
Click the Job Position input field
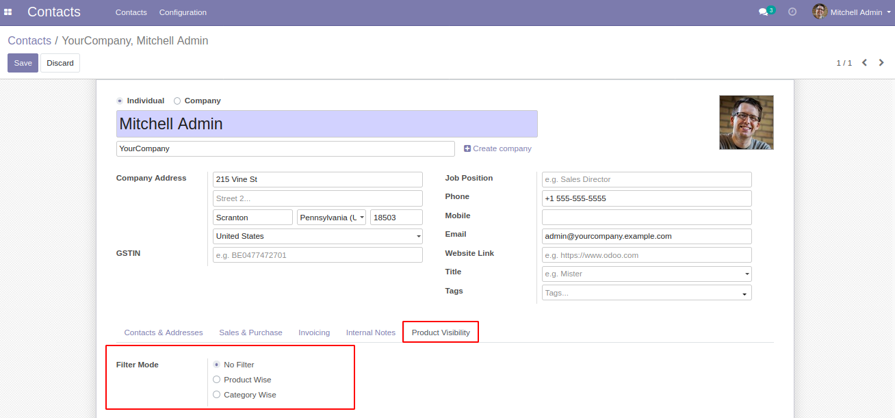tap(647, 179)
